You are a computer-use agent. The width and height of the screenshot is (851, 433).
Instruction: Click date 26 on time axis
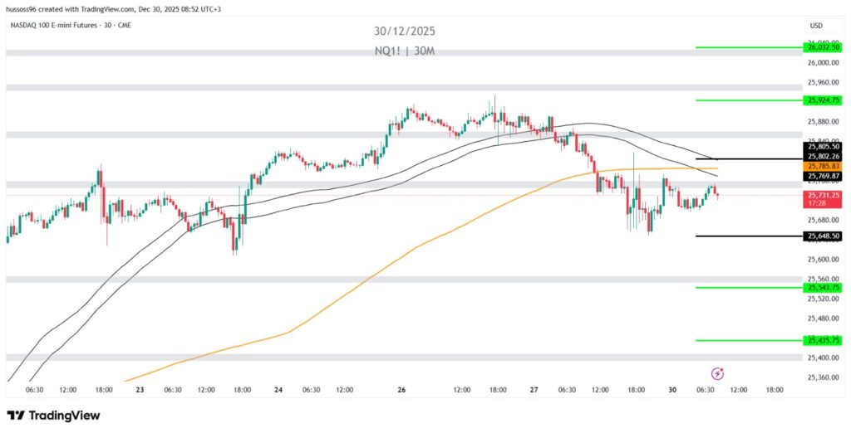click(x=401, y=389)
